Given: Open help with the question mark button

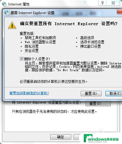Looking at the screenshot, I should point(102,3).
